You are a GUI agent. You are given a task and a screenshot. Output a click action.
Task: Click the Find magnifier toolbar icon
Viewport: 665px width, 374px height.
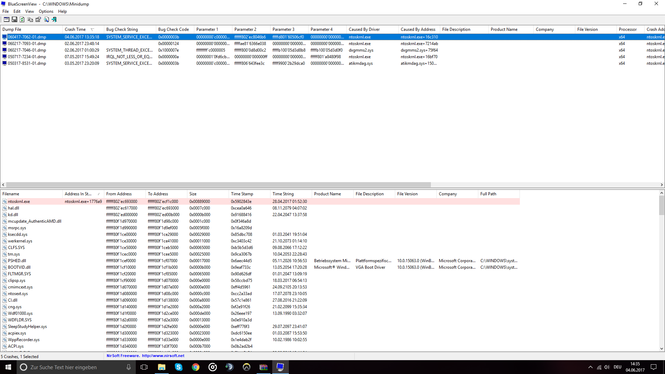point(46,20)
